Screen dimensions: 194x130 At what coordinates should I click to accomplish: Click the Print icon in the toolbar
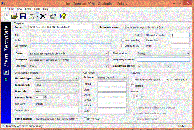[32, 16]
